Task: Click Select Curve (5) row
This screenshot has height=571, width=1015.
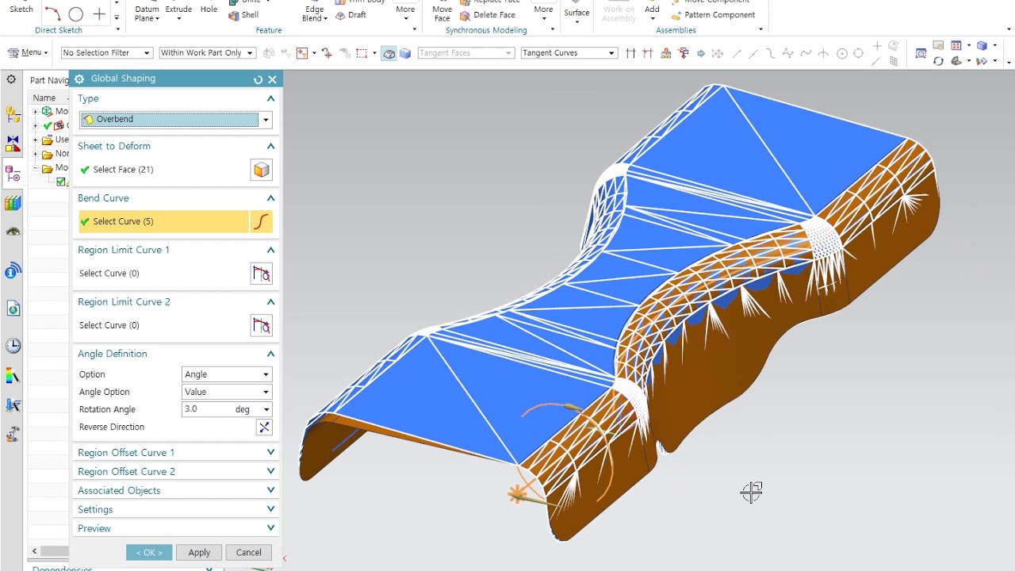Action: click(163, 222)
